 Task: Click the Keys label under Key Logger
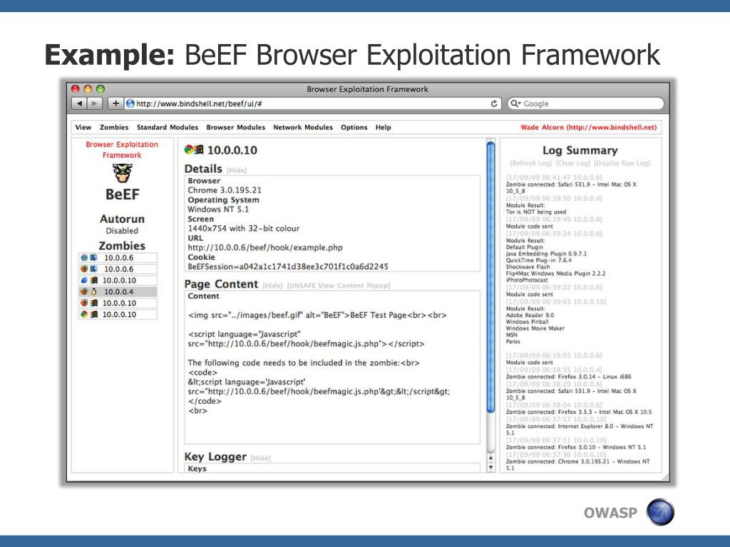[x=197, y=469]
